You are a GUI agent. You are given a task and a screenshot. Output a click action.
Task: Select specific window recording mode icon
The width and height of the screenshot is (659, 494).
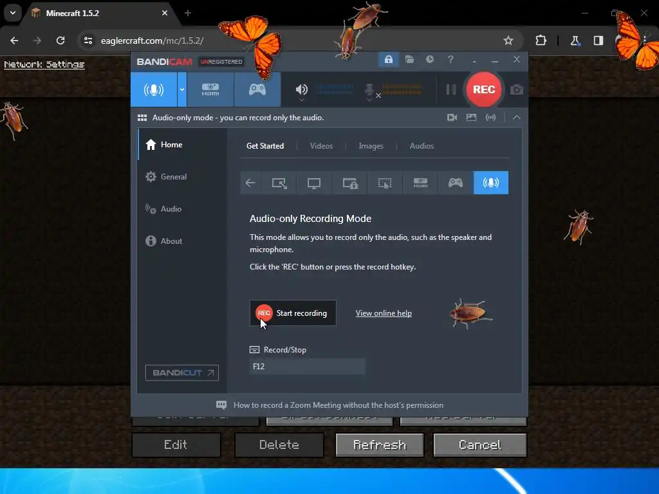click(349, 183)
